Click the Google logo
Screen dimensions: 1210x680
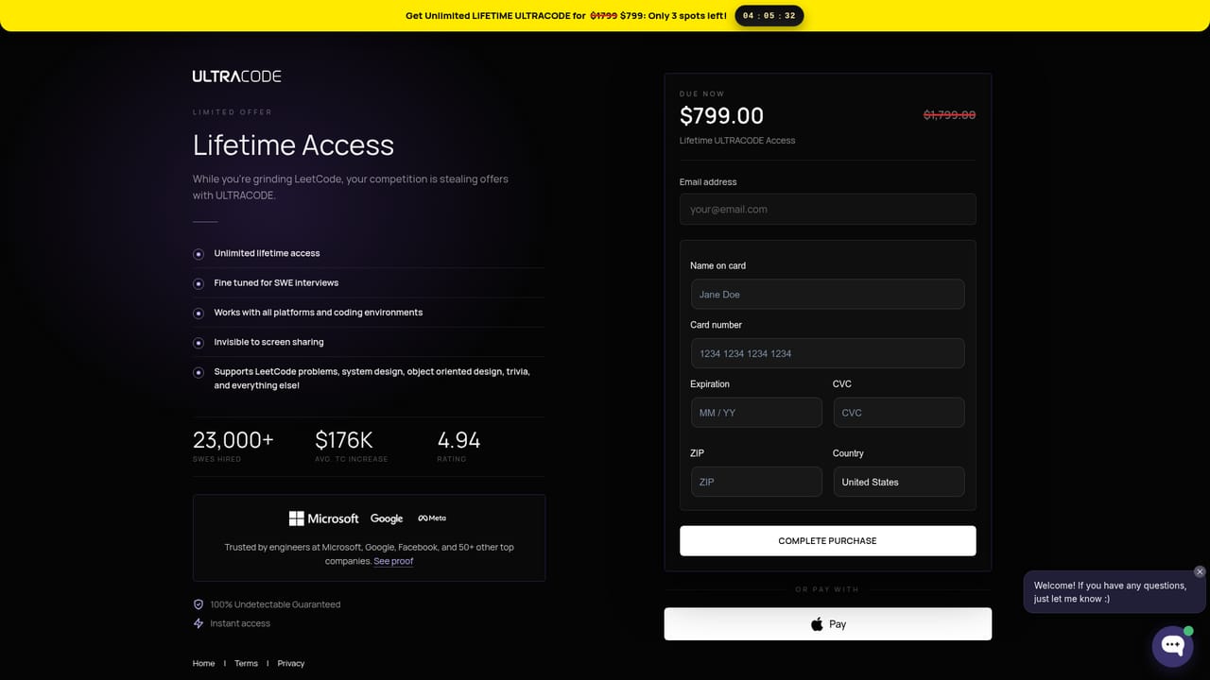click(387, 518)
